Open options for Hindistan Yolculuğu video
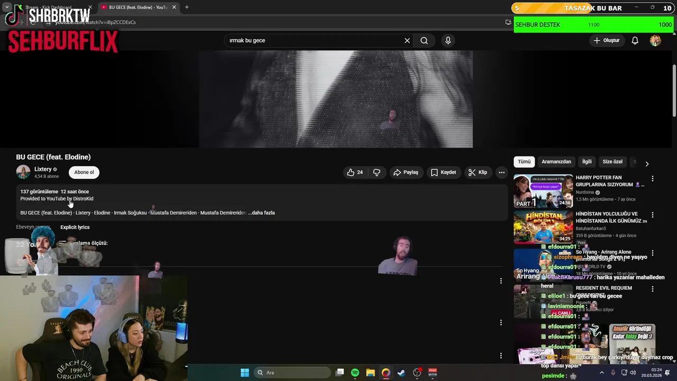The width and height of the screenshot is (677, 381). (652, 215)
